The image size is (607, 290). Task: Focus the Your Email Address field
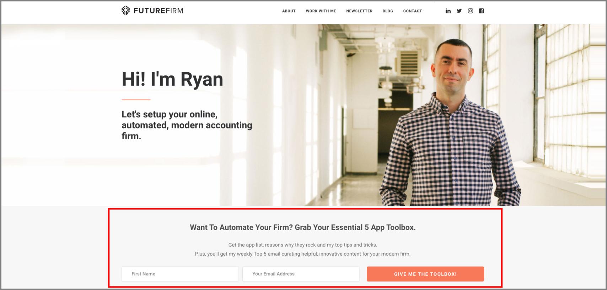pyautogui.click(x=301, y=274)
